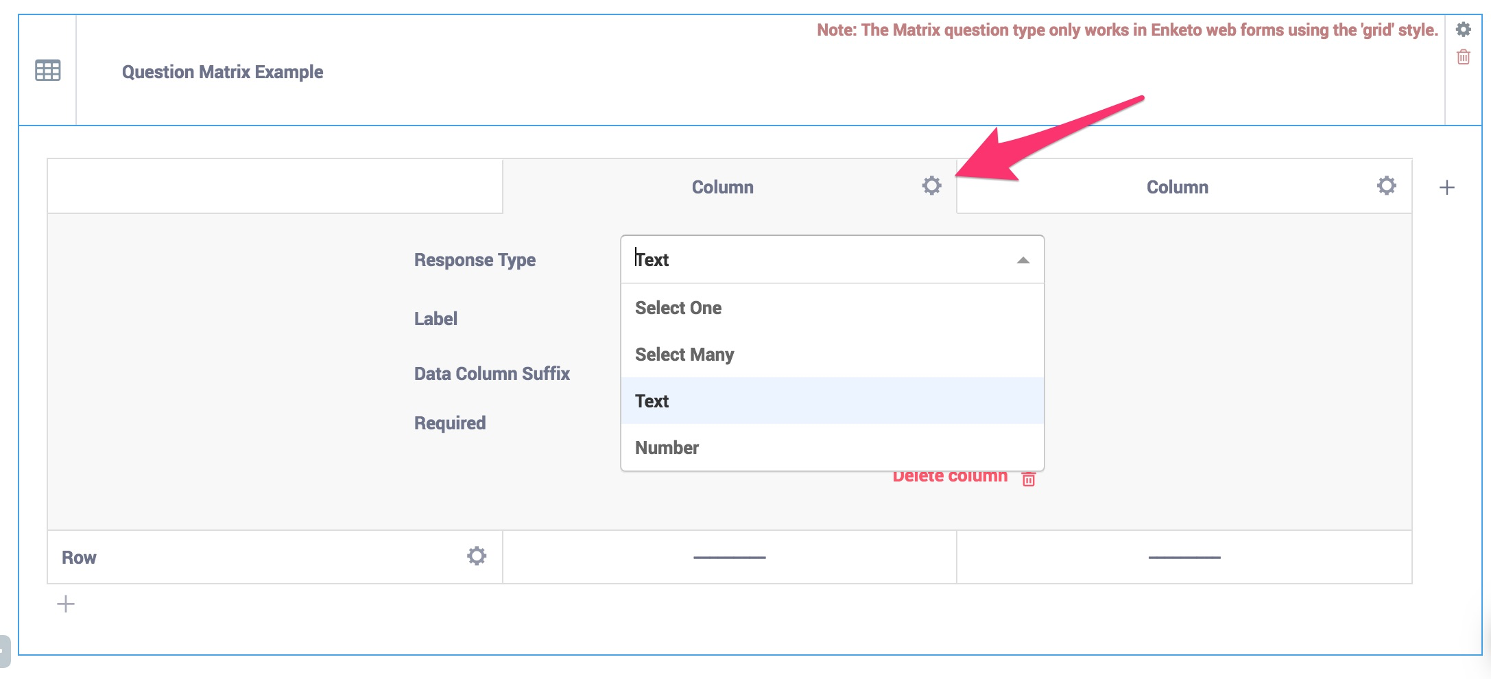Open question settings gear at top right
The image size is (1491, 679).
pos(1463,29)
